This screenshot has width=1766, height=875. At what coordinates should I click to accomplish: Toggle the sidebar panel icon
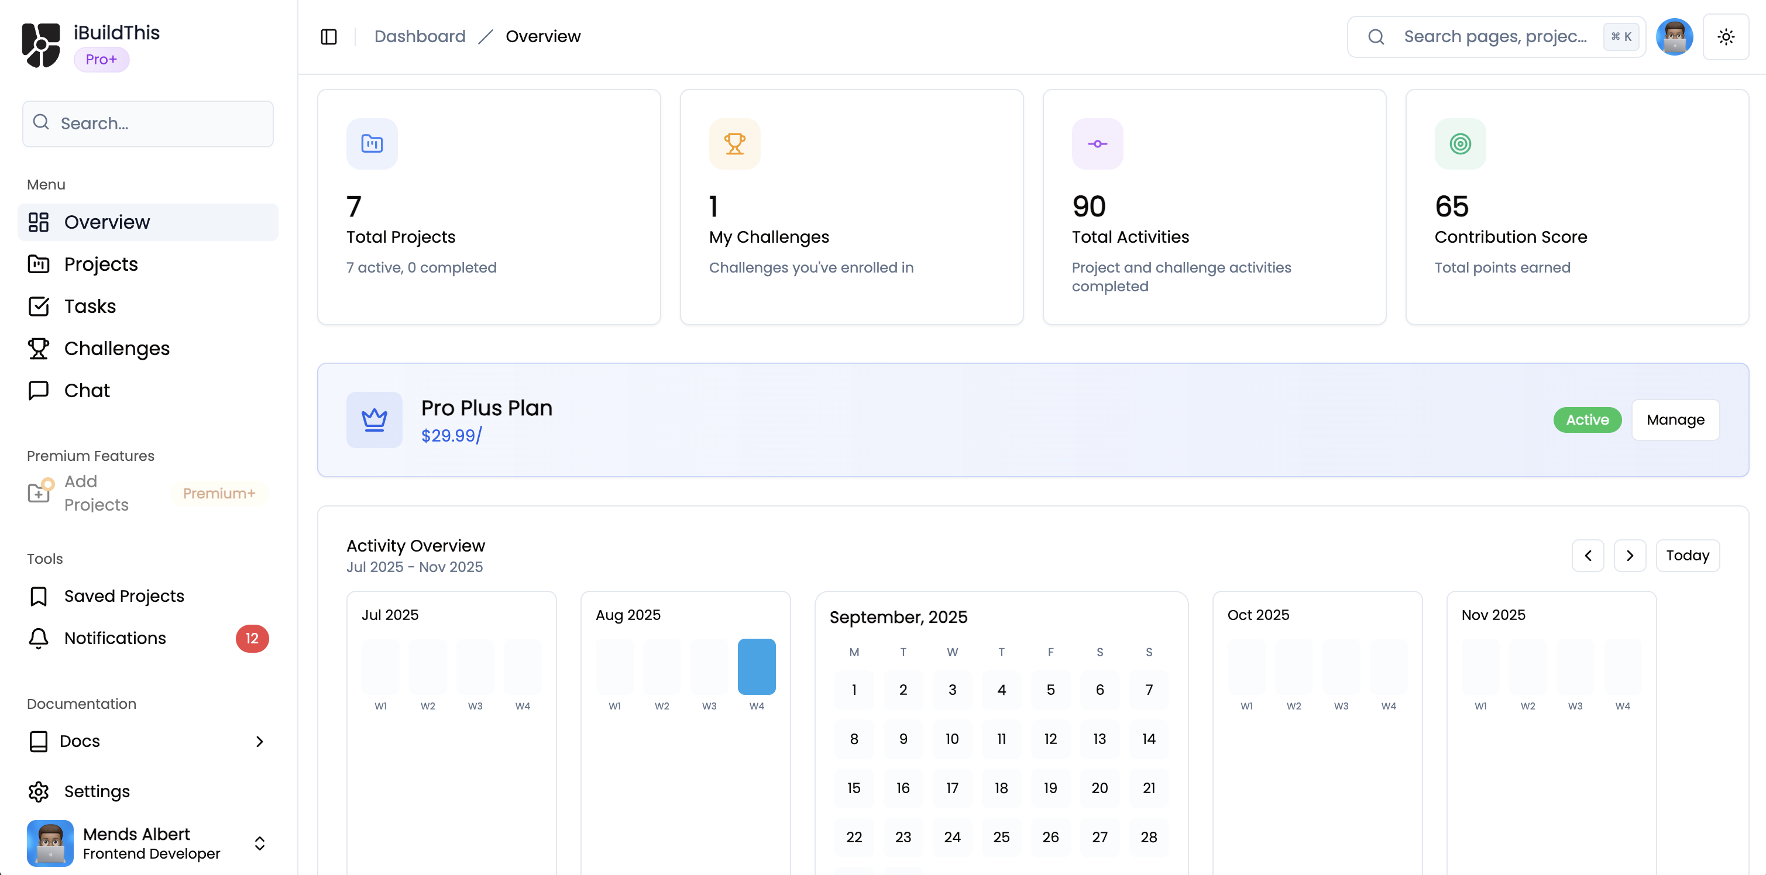328,36
